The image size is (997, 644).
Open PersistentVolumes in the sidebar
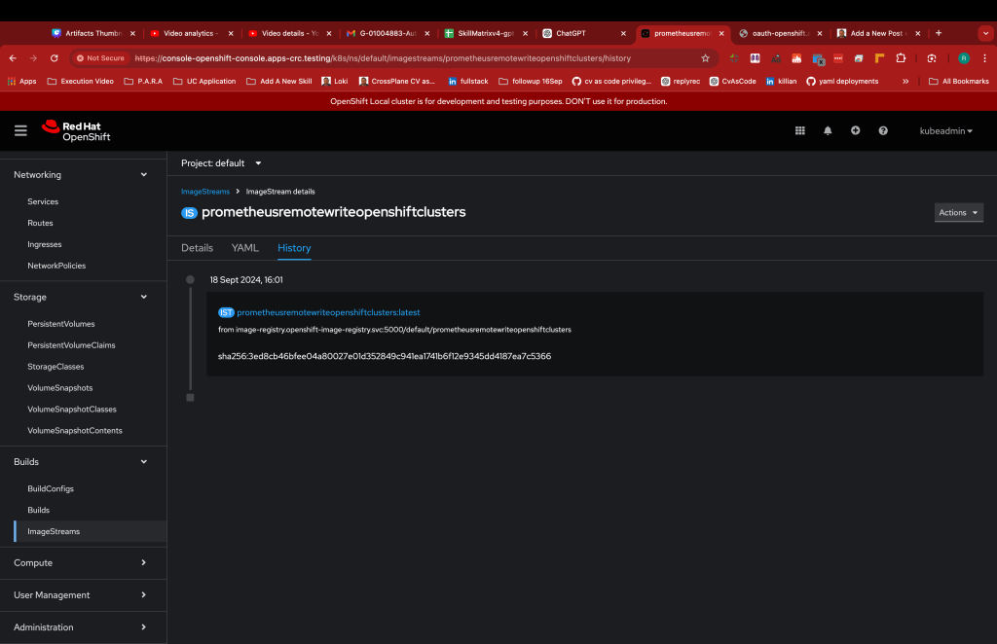(61, 324)
